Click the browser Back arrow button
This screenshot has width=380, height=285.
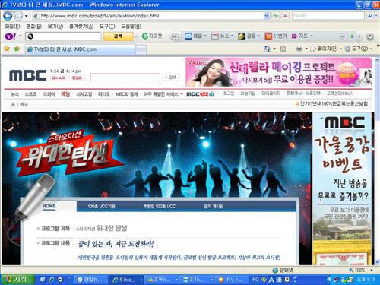click(x=8, y=16)
